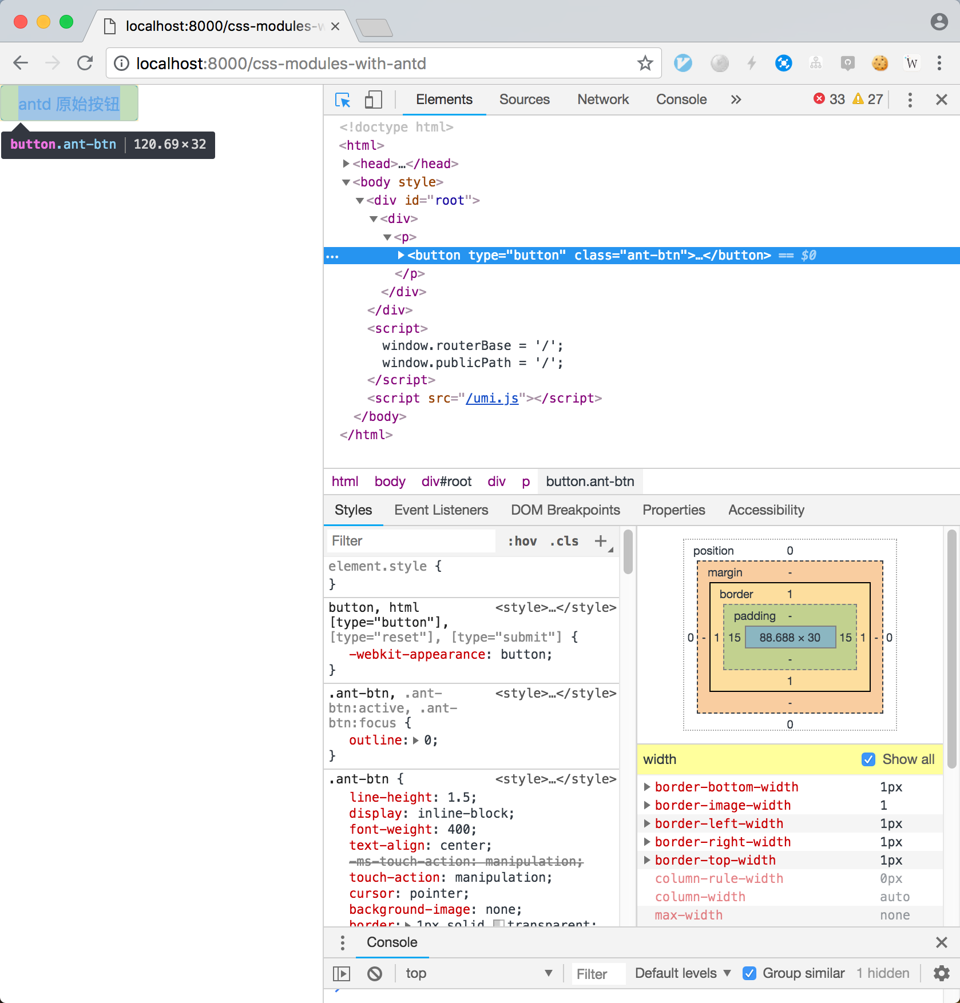Select div#root in breadcrumb
This screenshot has height=1003, width=960.
coord(446,481)
